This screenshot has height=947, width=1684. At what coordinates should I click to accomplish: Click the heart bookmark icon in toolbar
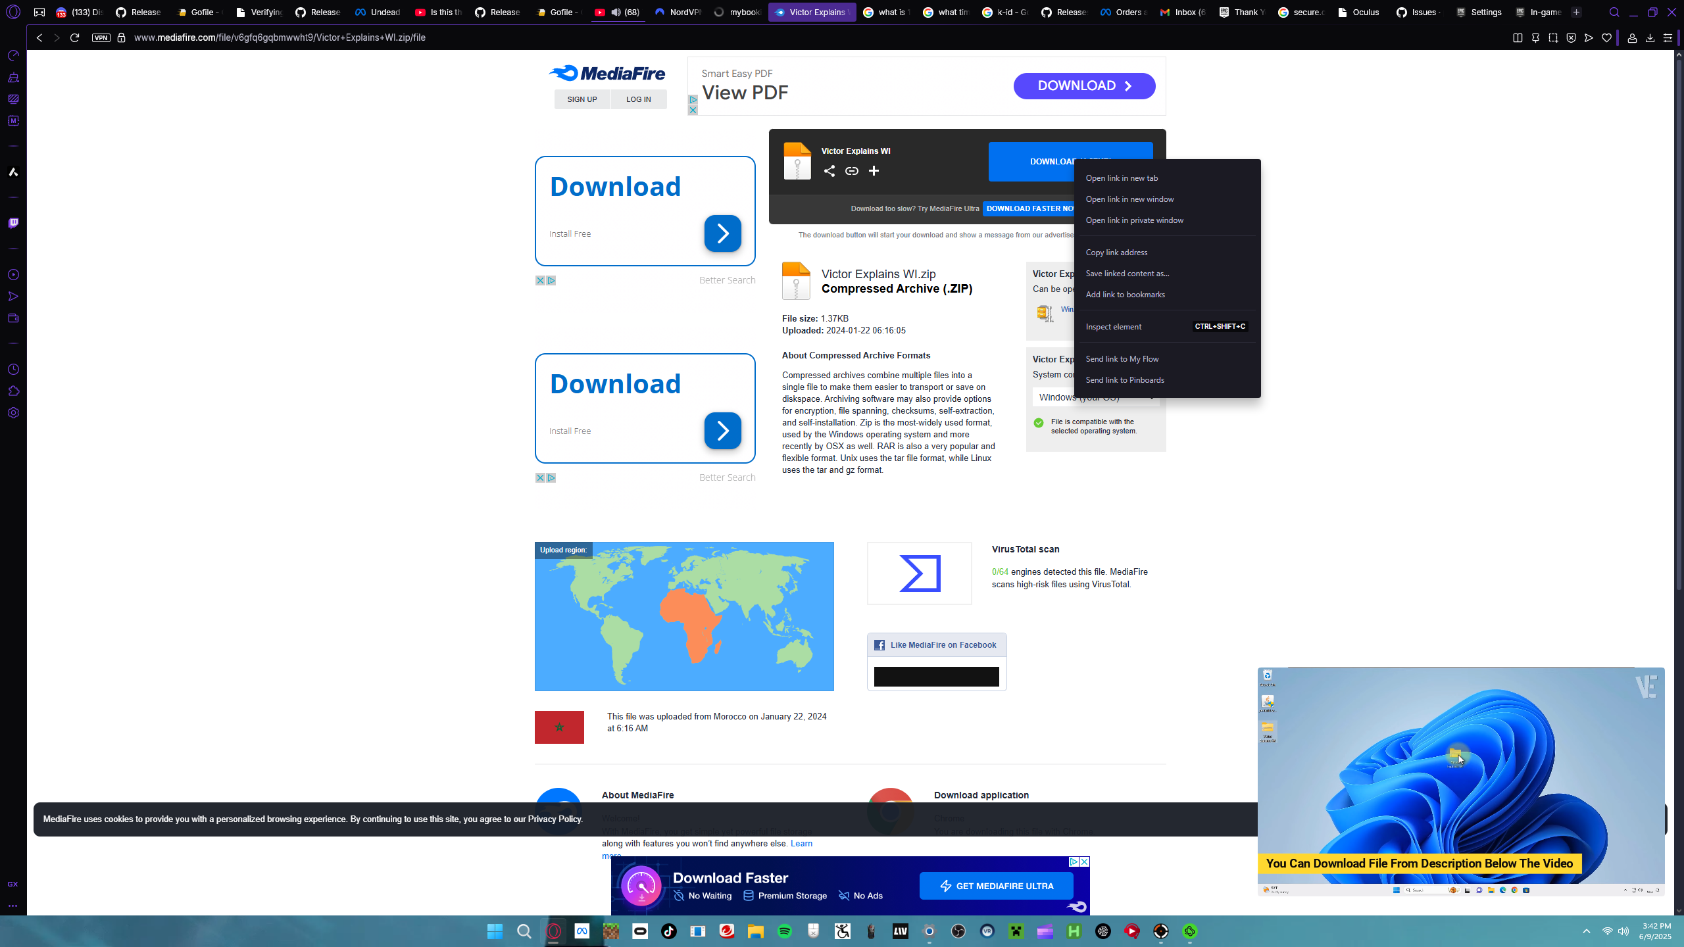tap(1606, 38)
